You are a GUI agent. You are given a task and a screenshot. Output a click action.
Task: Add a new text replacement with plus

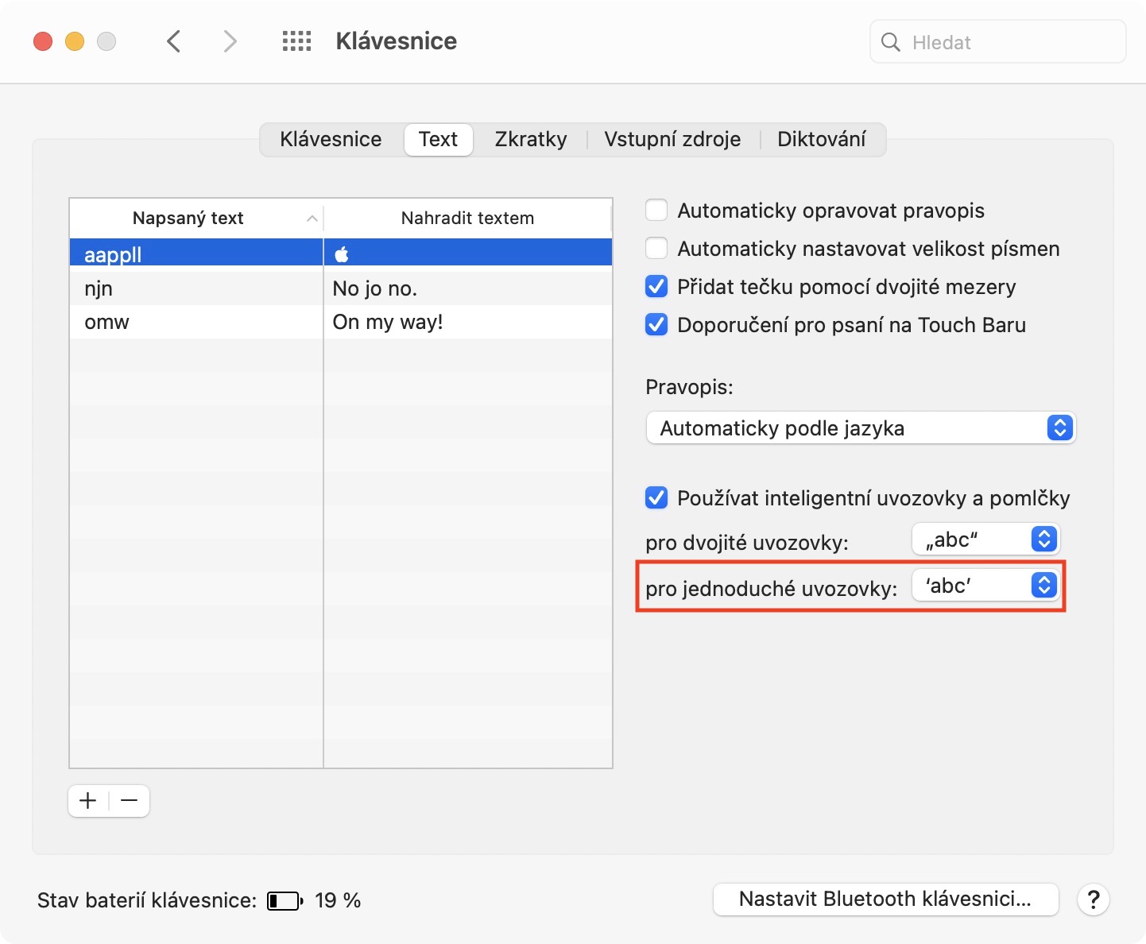[x=88, y=801]
